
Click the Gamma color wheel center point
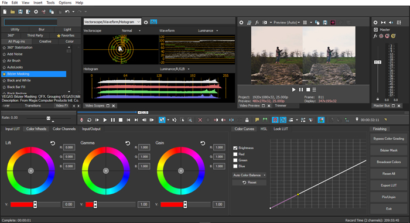pyautogui.click(x=106, y=171)
